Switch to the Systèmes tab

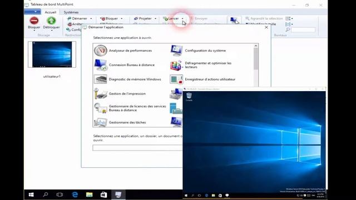71,12
